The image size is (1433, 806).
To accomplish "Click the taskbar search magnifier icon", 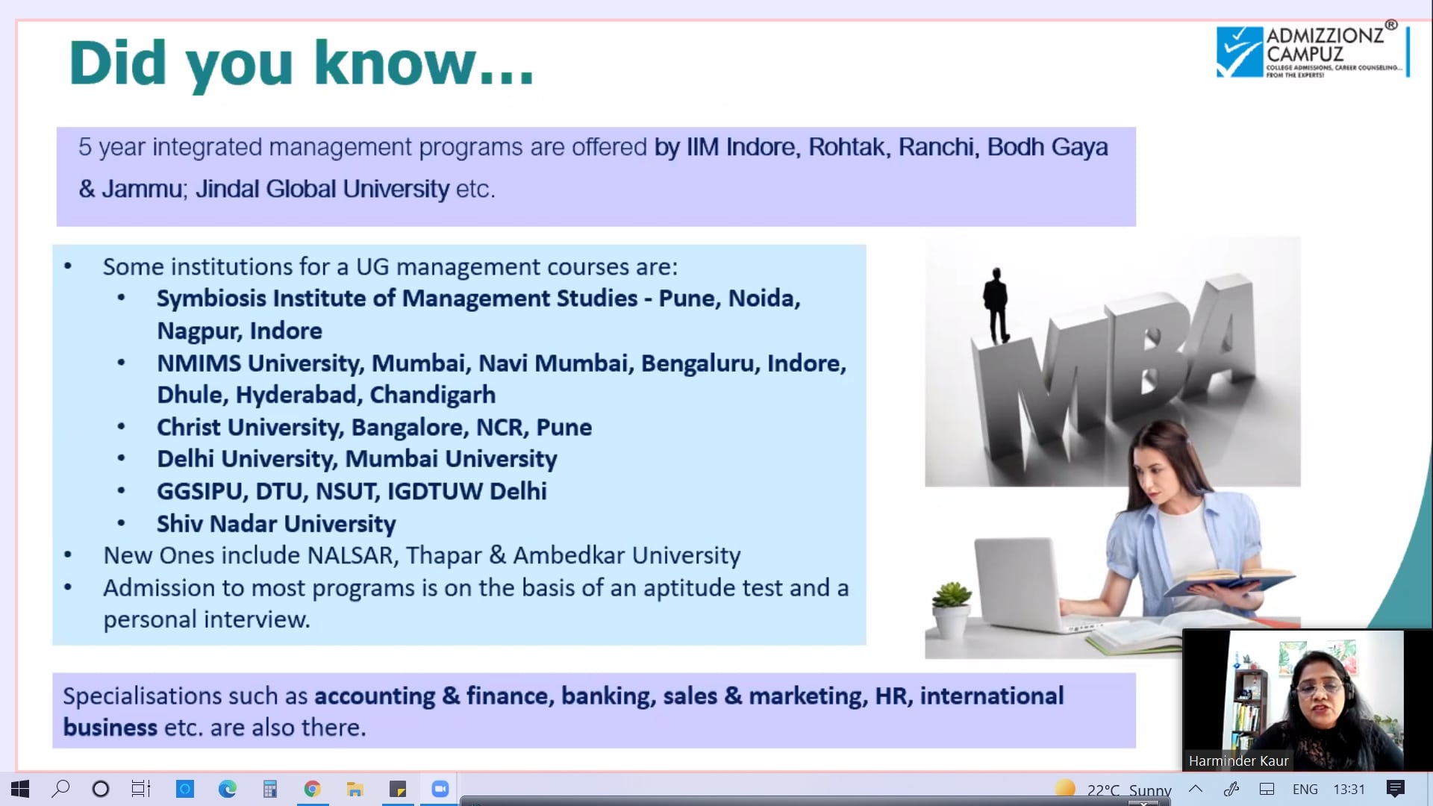I will point(60,789).
